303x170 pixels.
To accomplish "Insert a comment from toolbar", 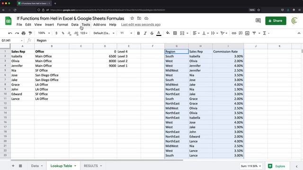I will click(x=241, y=33).
